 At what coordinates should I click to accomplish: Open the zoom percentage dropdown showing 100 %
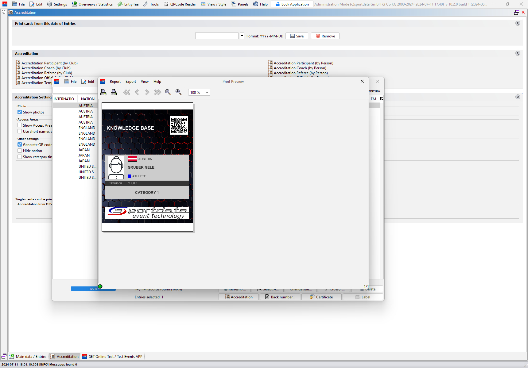tap(199, 92)
